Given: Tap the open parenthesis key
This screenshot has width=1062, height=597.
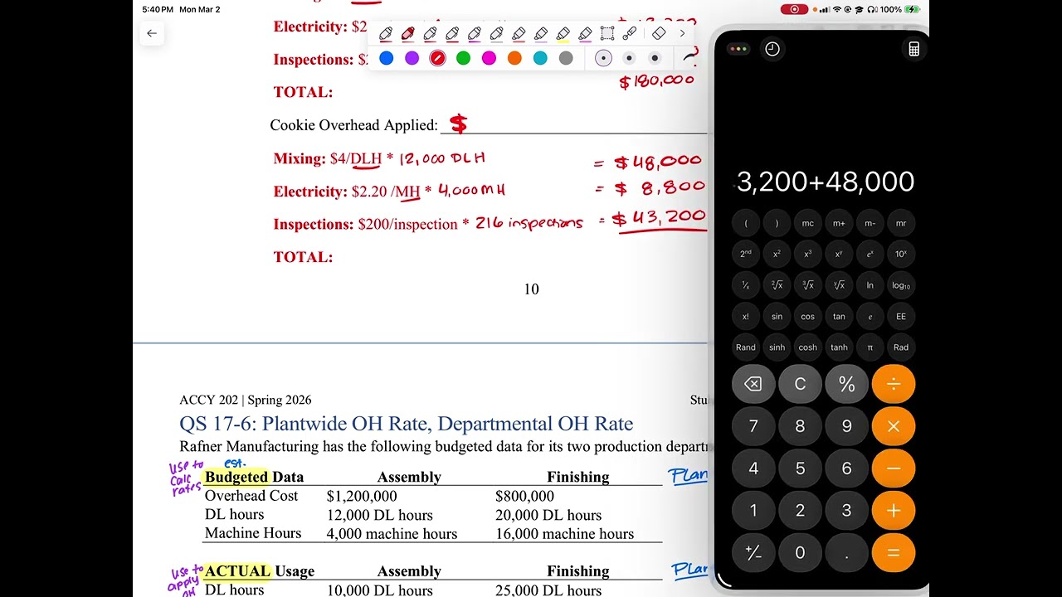Looking at the screenshot, I should coord(746,223).
